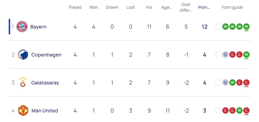Open the Man United team link
Screen dimensions: 259x122
coord(45,111)
